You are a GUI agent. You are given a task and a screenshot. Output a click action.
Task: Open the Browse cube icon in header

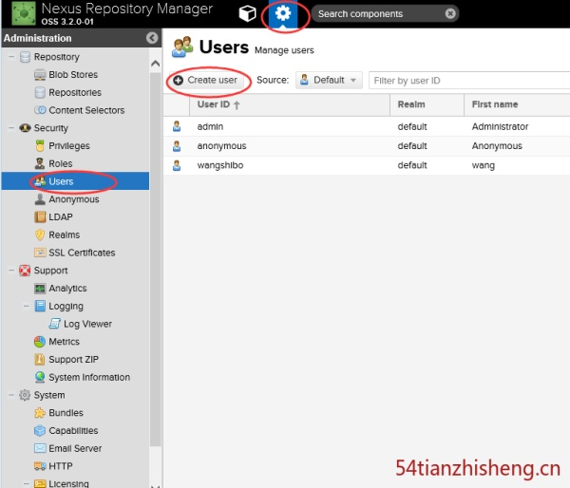pos(247,14)
